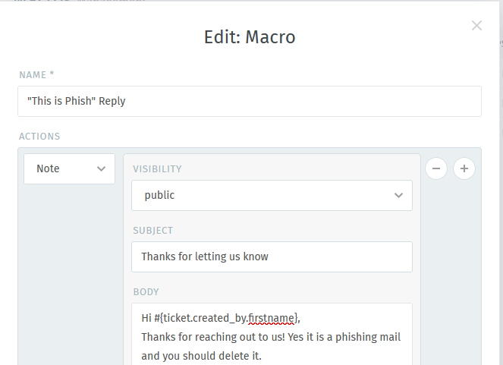The image size is (503, 365).
Task: Click the SUBJECT label
Action: click(x=153, y=231)
